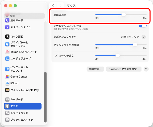Open the キーボード keyboard icon

pos(7,100)
